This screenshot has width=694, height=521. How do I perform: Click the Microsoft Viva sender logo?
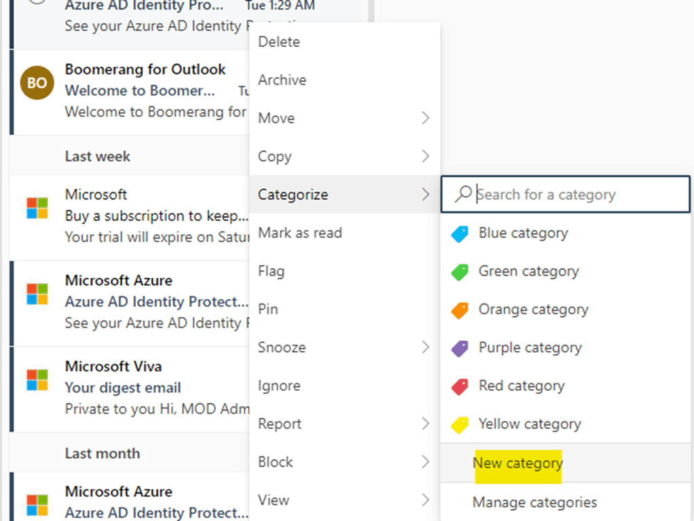pyautogui.click(x=37, y=380)
